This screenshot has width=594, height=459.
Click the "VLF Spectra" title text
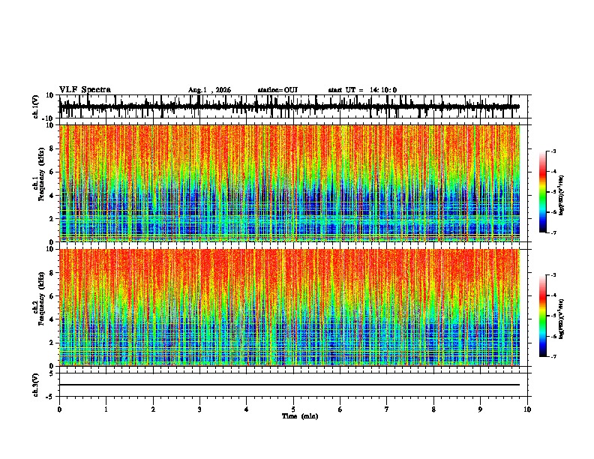[x=85, y=90]
